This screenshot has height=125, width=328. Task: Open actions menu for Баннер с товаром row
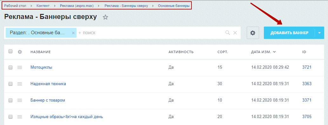(20, 100)
